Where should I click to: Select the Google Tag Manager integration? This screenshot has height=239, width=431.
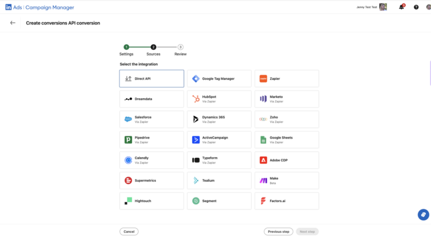point(219,79)
